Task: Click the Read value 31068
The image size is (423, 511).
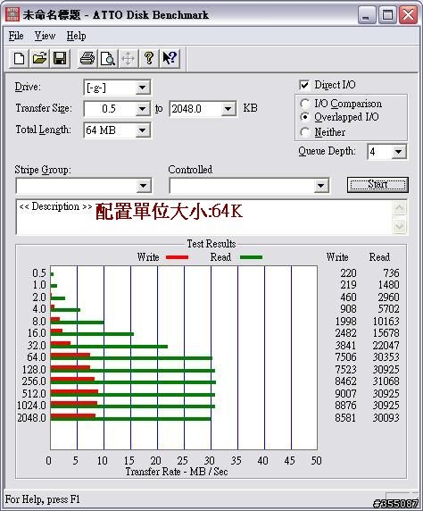Action: 386,381
